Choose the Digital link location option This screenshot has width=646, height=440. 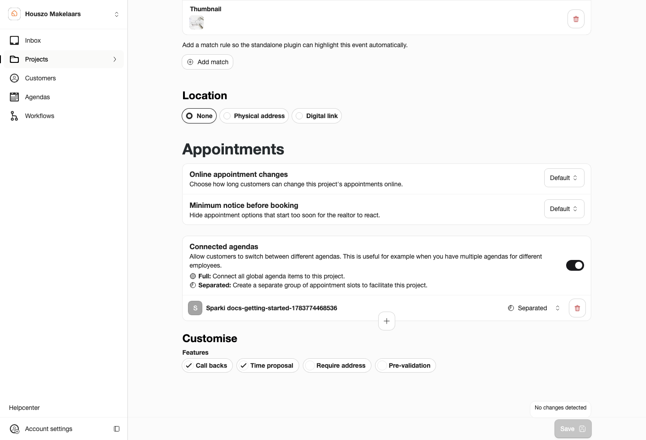(317, 116)
